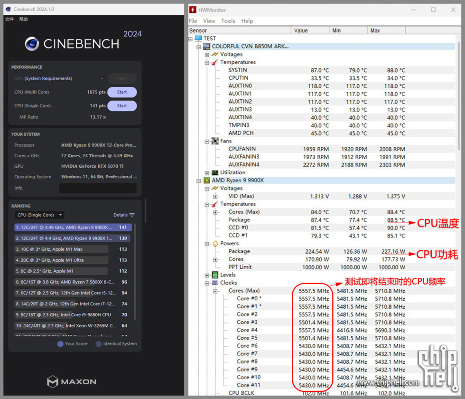
Task: Open the View menu in HWMonitor
Action: tap(209, 21)
